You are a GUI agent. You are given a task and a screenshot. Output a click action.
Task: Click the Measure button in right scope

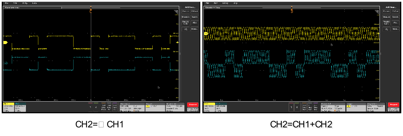point(386,17)
